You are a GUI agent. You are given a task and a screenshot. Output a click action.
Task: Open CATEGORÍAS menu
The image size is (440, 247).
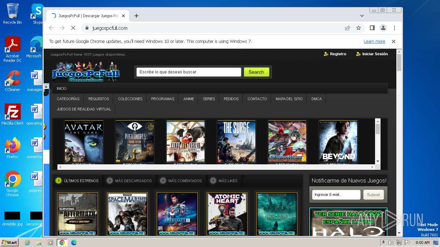(x=68, y=99)
